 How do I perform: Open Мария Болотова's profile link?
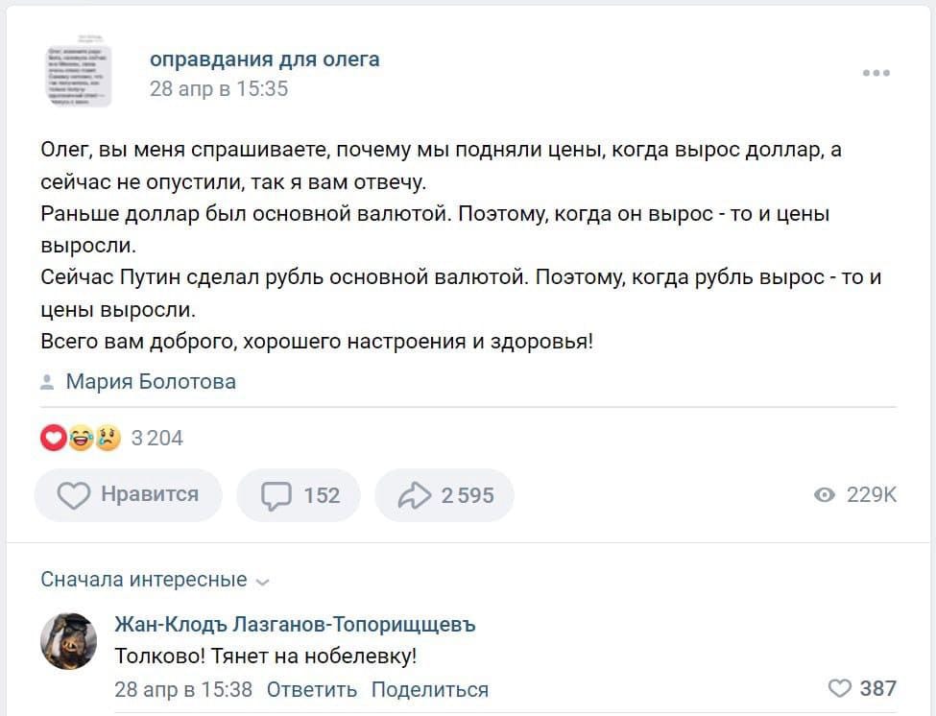151,382
